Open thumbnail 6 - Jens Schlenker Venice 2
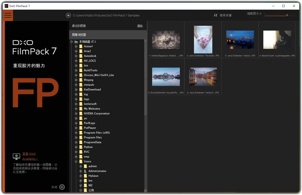Screen dimensions: 302x195 [x=203, y=77]
